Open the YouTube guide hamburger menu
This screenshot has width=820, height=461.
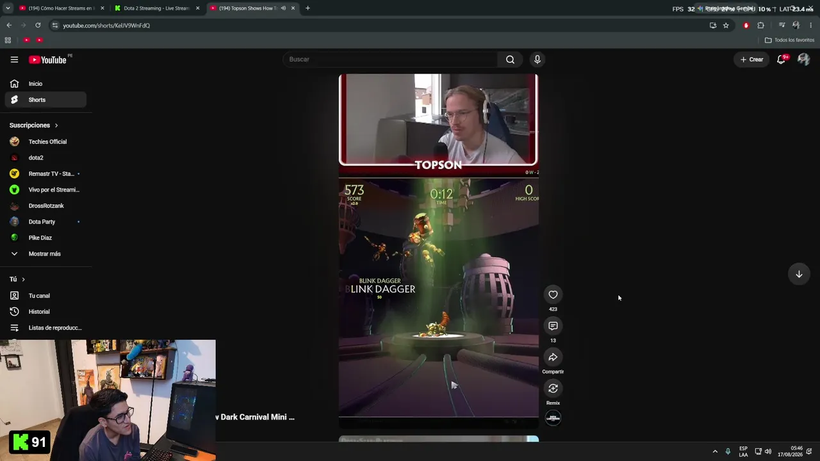(14, 60)
